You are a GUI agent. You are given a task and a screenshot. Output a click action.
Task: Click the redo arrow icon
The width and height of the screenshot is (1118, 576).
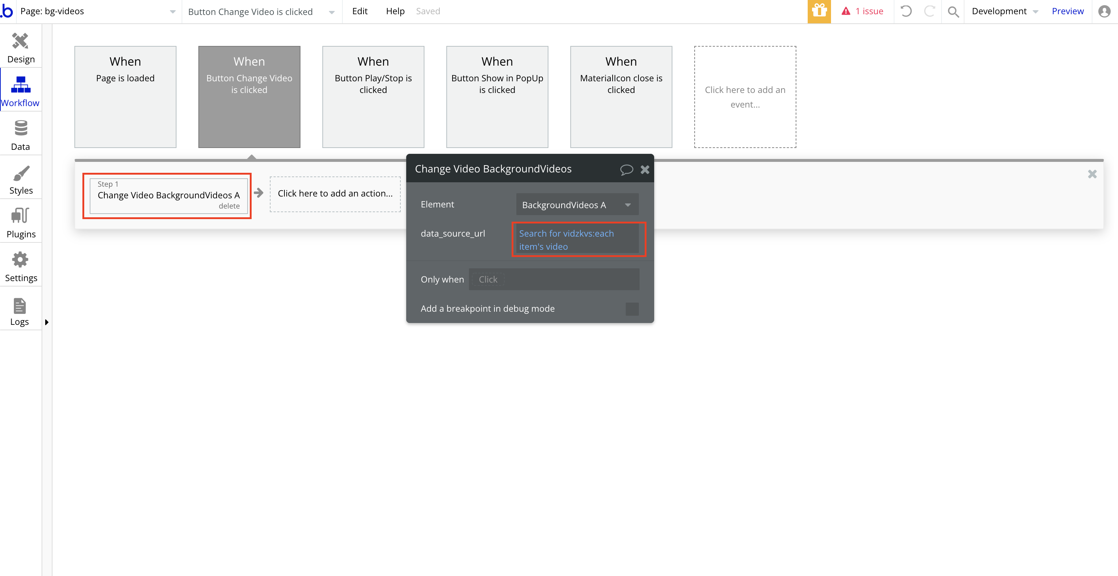pyautogui.click(x=929, y=11)
